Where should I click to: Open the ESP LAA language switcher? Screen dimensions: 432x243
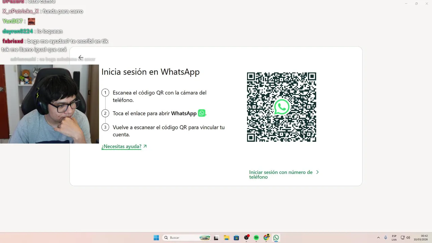pyautogui.click(x=394, y=238)
